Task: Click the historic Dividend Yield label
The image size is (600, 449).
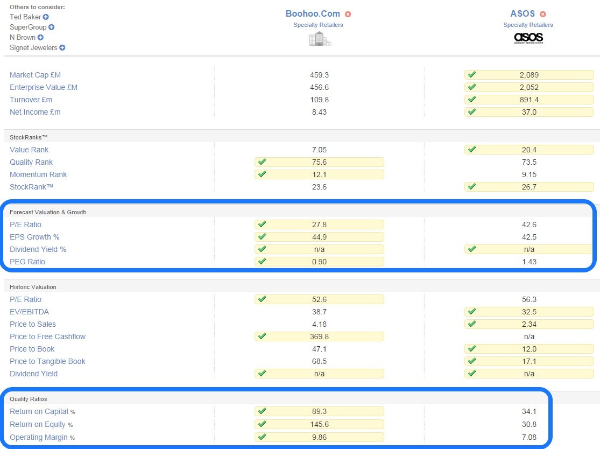Action: [x=34, y=374]
